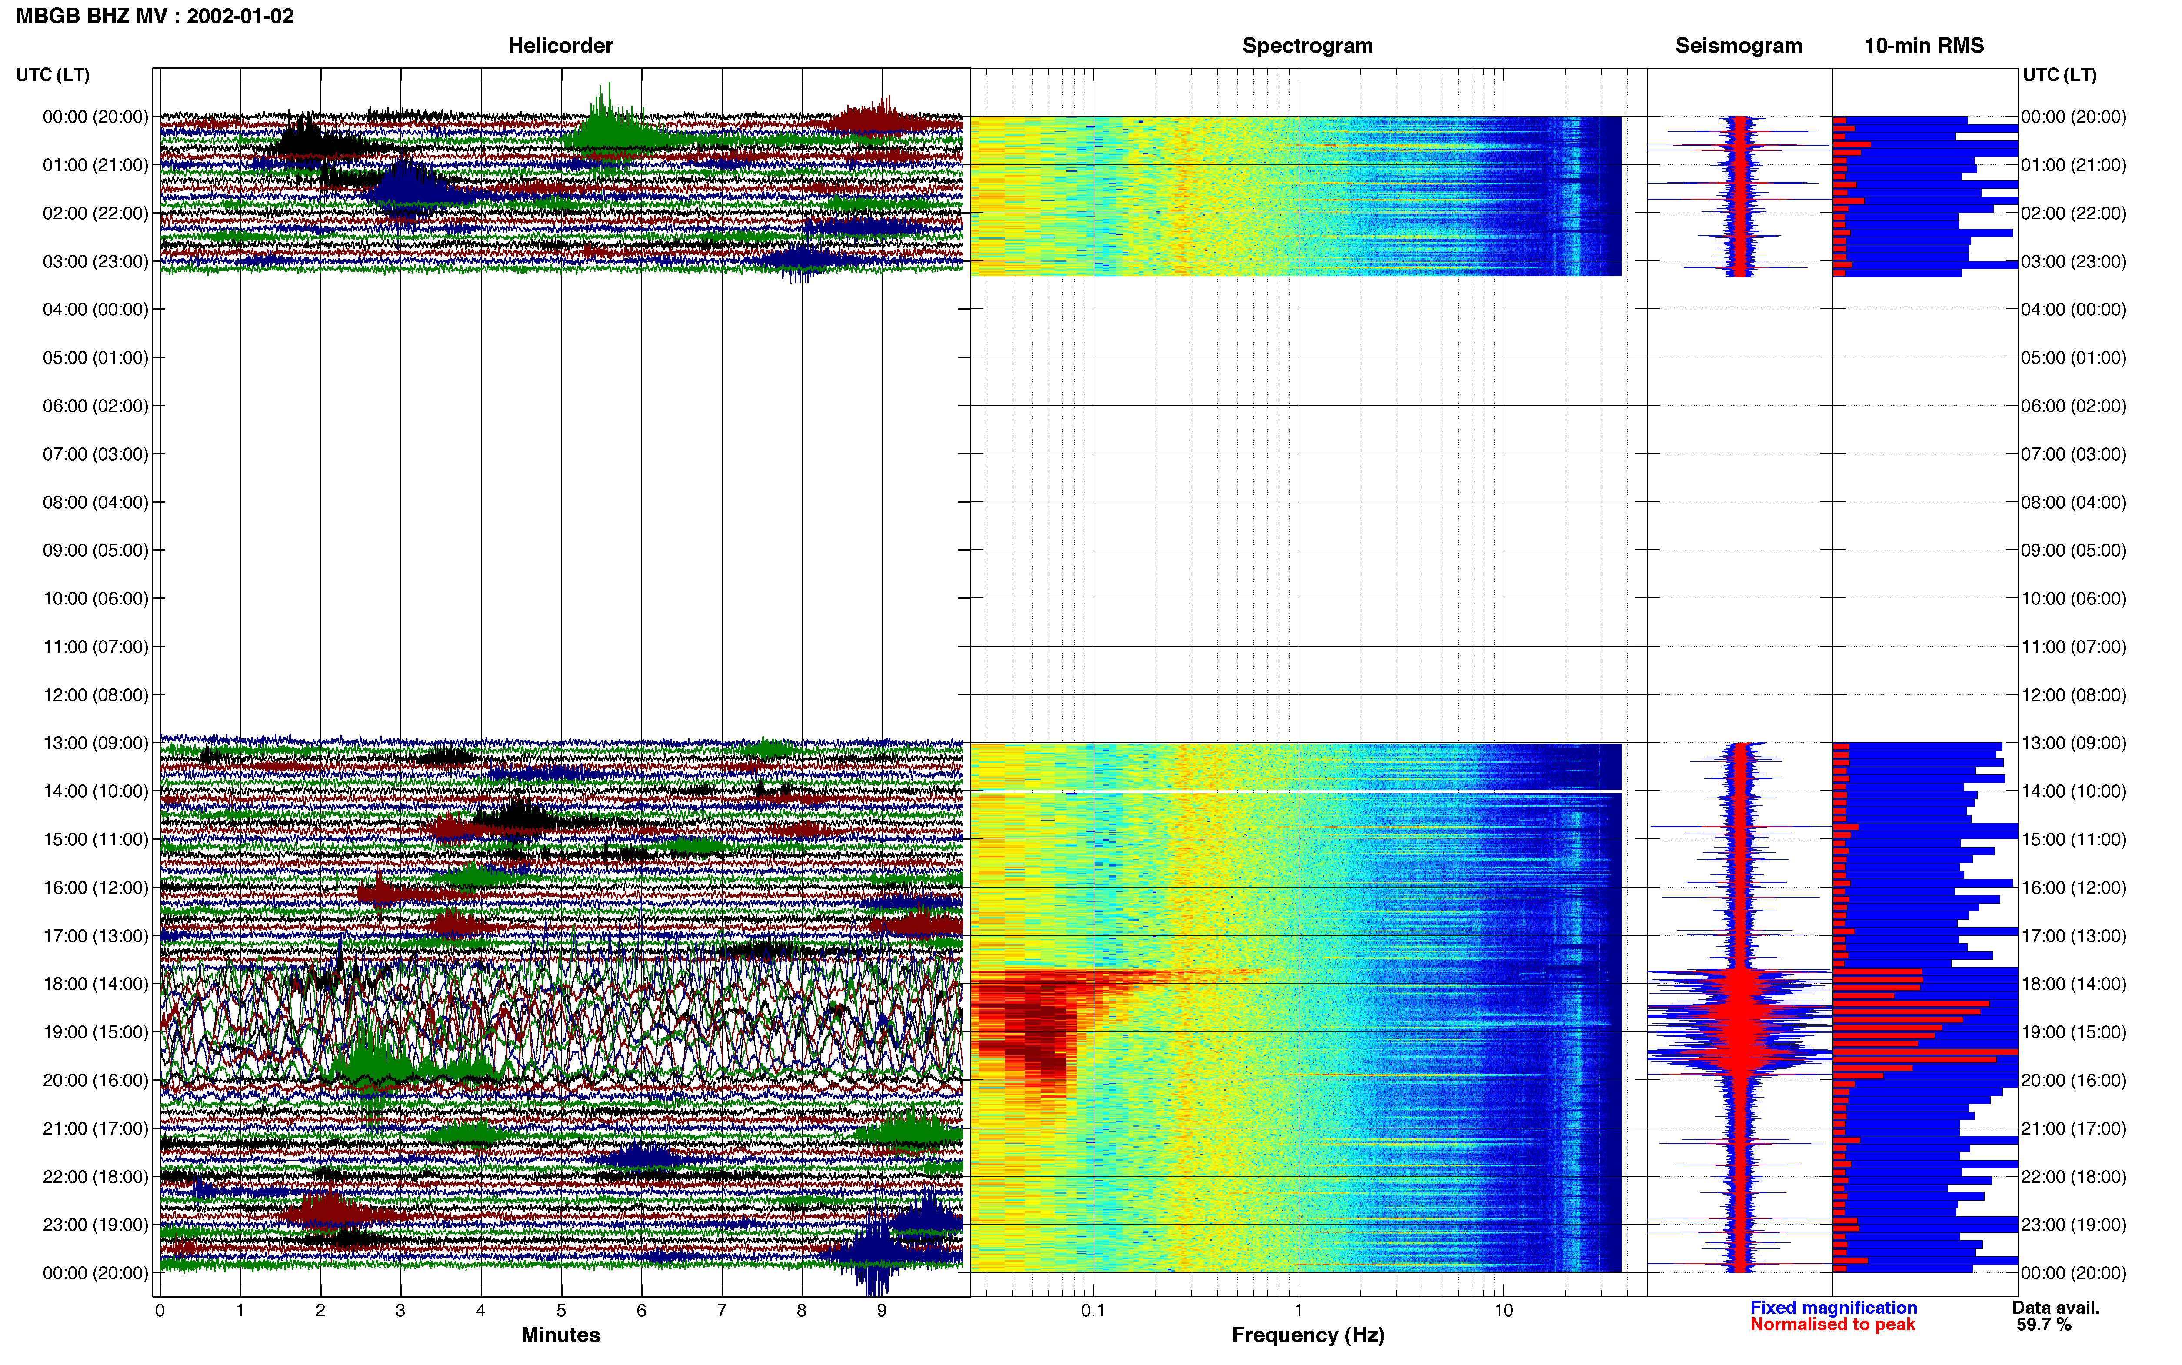Click the 'Seismogram' panel heading
This screenshot has width=2182, height=1365.
pos(1738,46)
